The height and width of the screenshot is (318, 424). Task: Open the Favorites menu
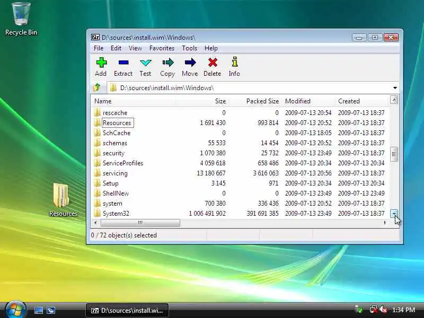[x=162, y=48]
